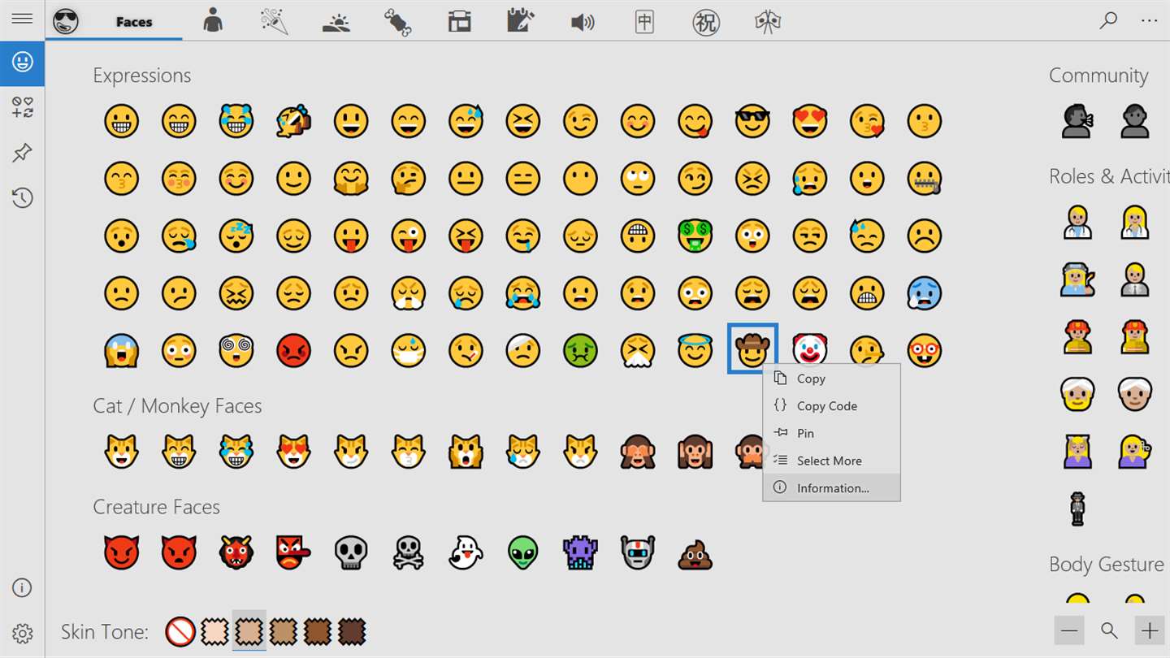This screenshot has height=658, width=1170.
Task: Open the Nature sunrise category tab
Action: [336, 22]
